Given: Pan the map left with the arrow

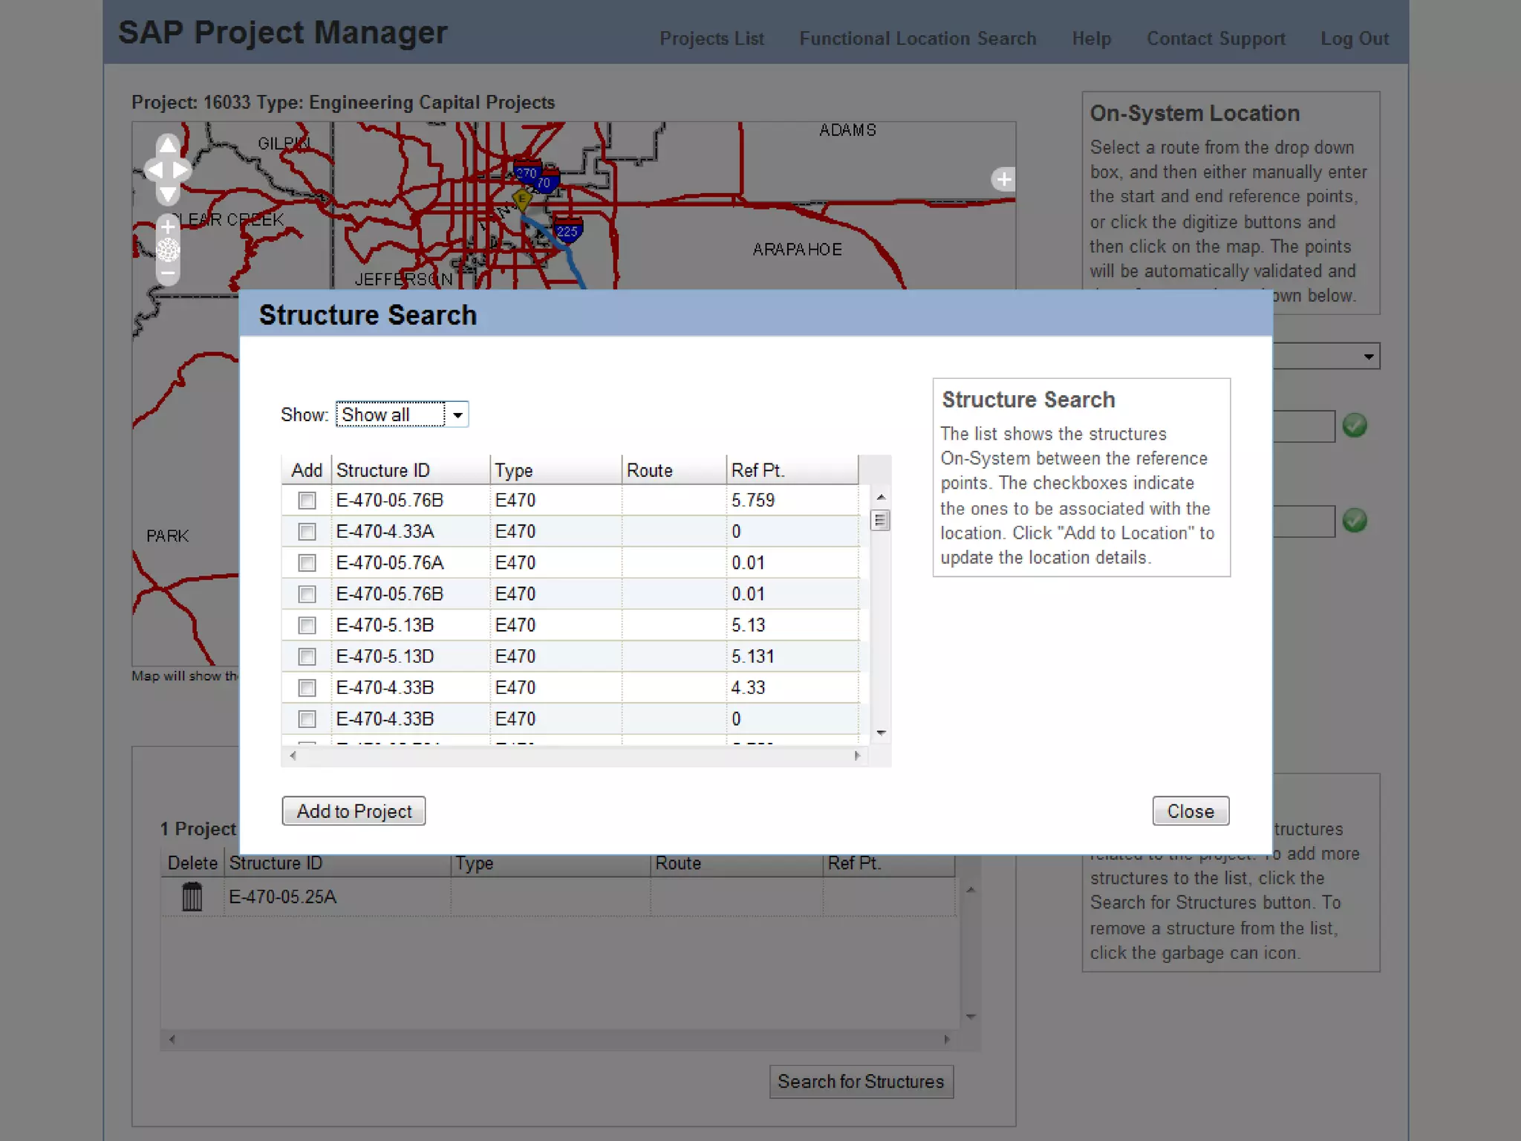Looking at the screenshot, I should (155, 170).
